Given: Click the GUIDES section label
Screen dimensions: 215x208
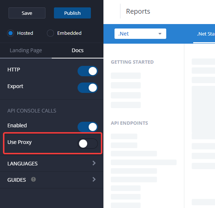Looking at the screenshot, I should coord(17,180).
